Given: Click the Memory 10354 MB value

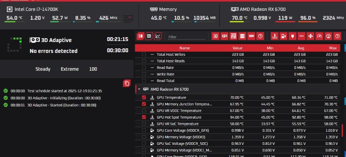Looking at the screenshot, I should (204, 18).
